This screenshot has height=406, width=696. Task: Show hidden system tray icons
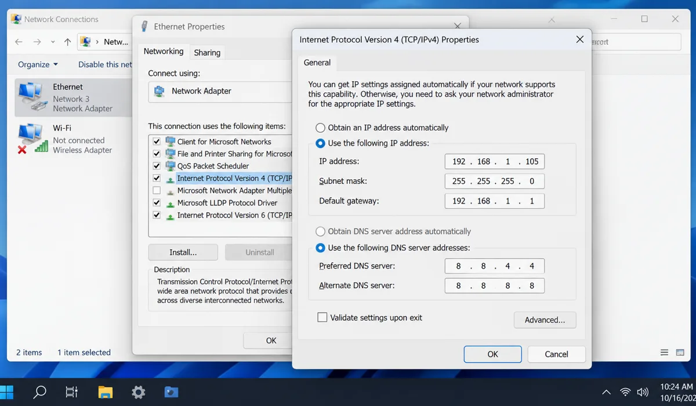(x=606, y=392)
